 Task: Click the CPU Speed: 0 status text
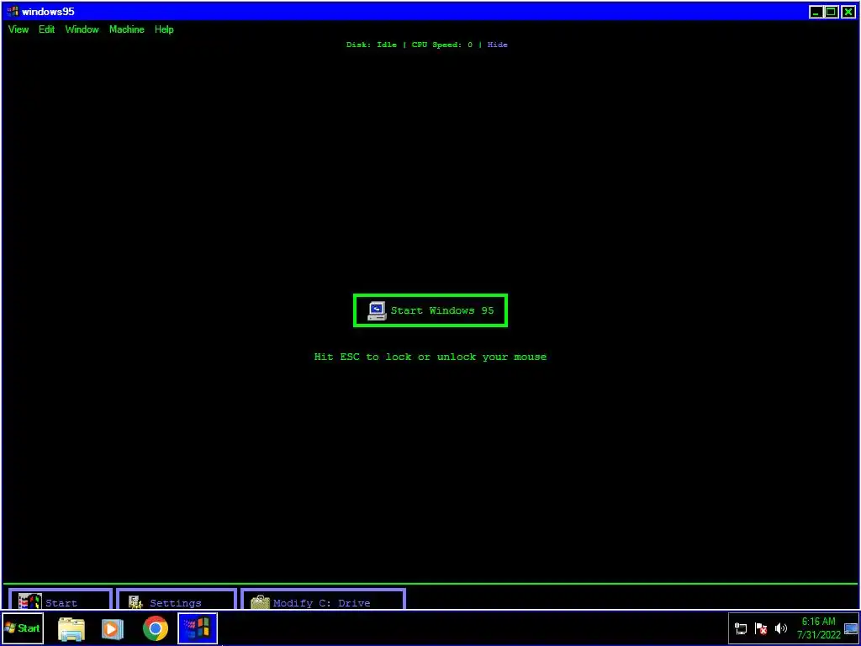click(x=442, y=45)
